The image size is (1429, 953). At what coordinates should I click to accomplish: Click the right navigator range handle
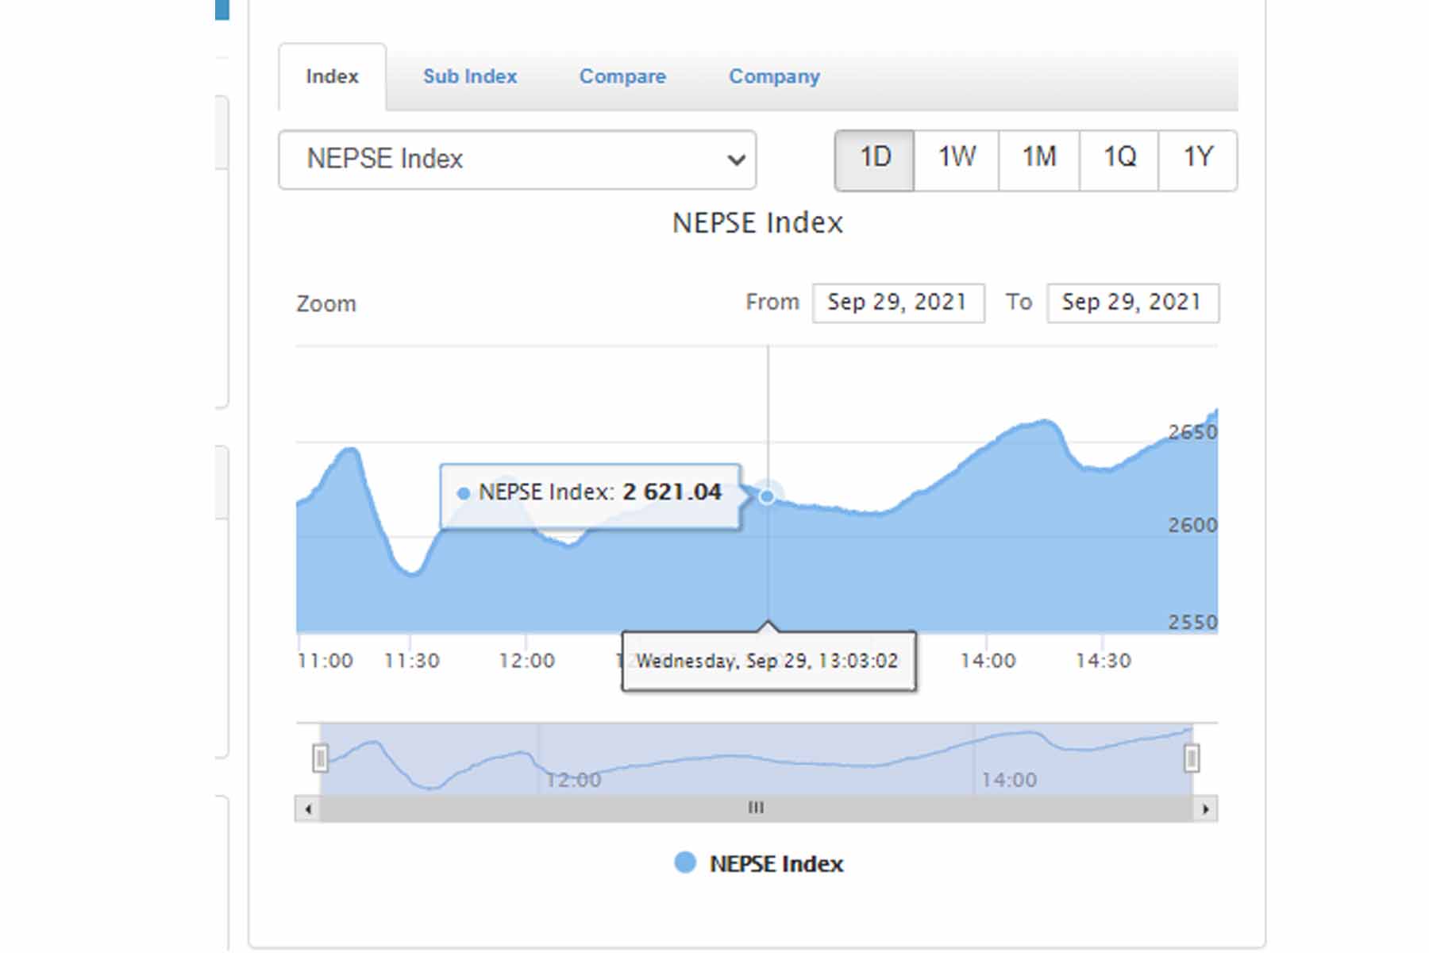pos(1191,758)
